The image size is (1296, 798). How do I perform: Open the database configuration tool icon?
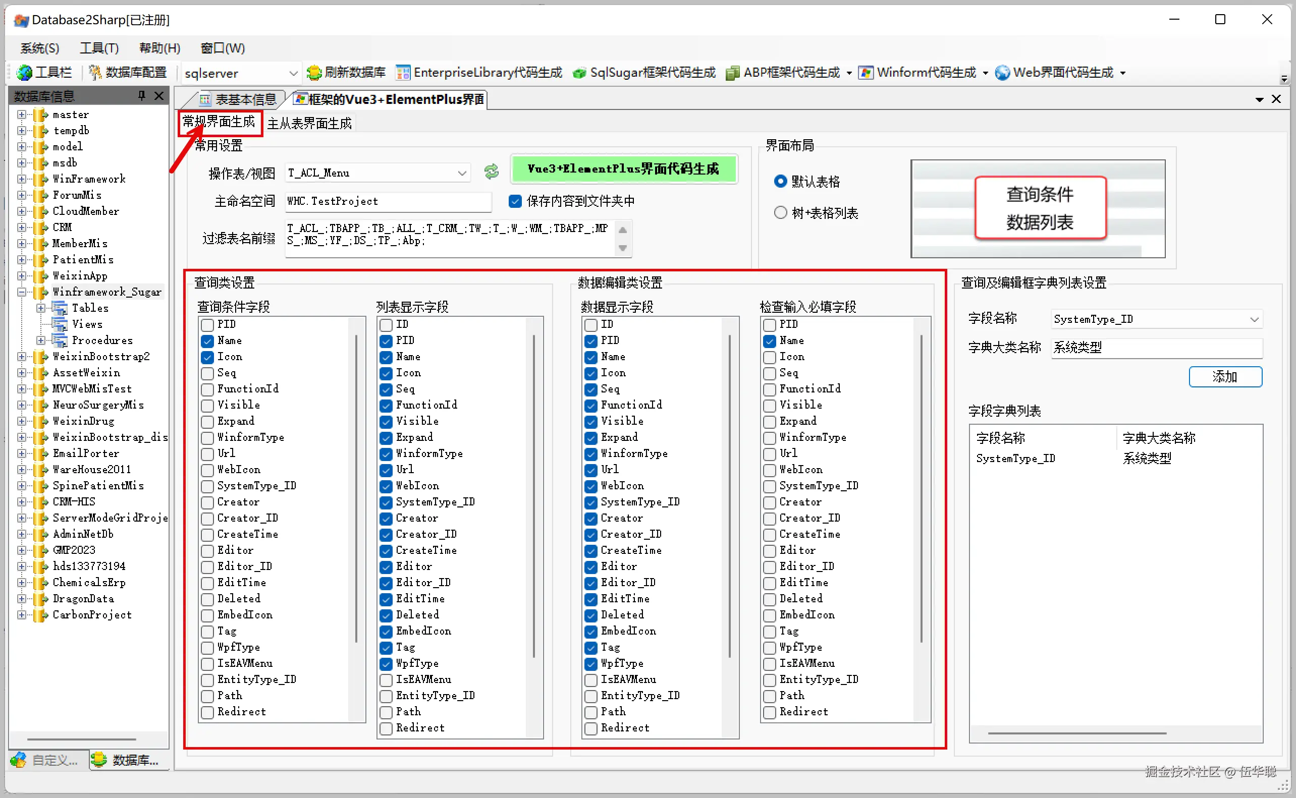point(95,72)
